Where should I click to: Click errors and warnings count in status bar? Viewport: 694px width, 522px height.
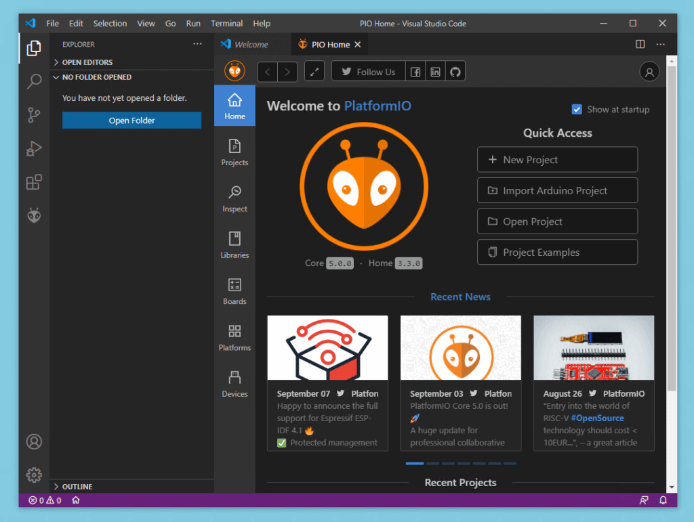tap(45, 500)
